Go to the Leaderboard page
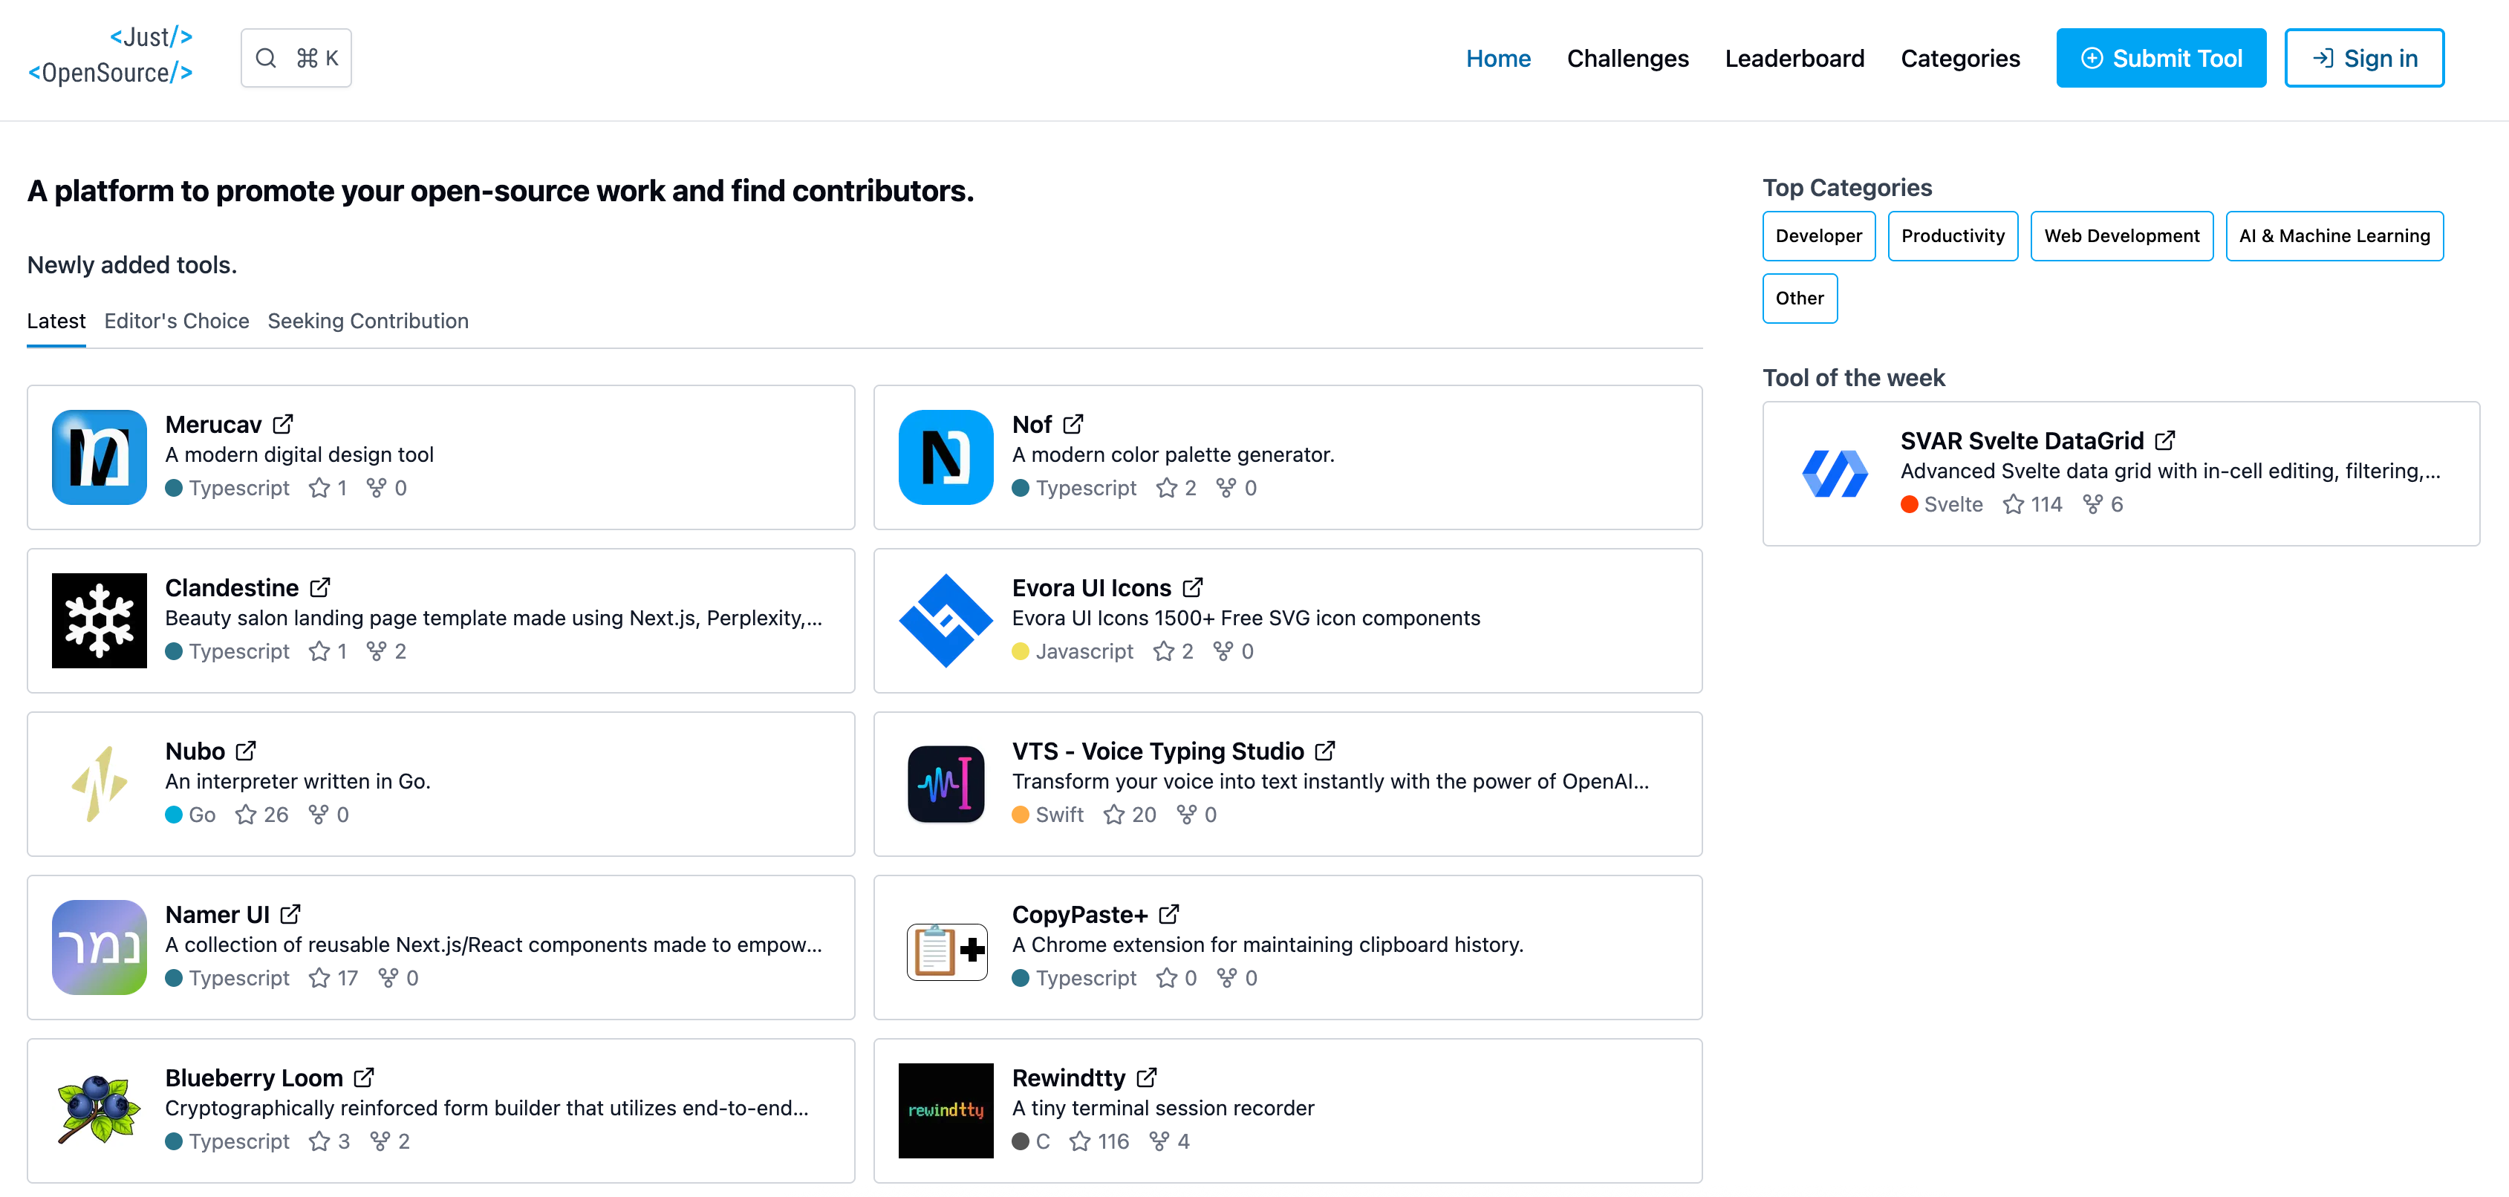Screen dimensions: 2509x1197 point(1794,59)
